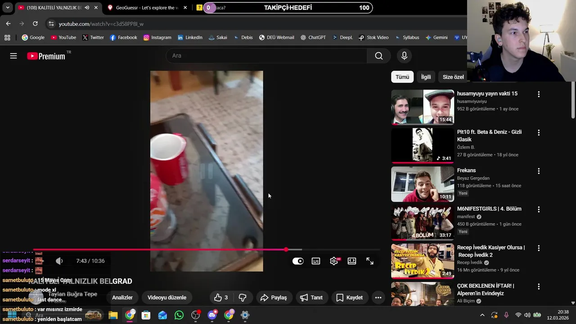This screenshot has height=324, width=576.
Task: Open options menu for husamyuyu yayın vakti 15
Action: tap(539, 94)
